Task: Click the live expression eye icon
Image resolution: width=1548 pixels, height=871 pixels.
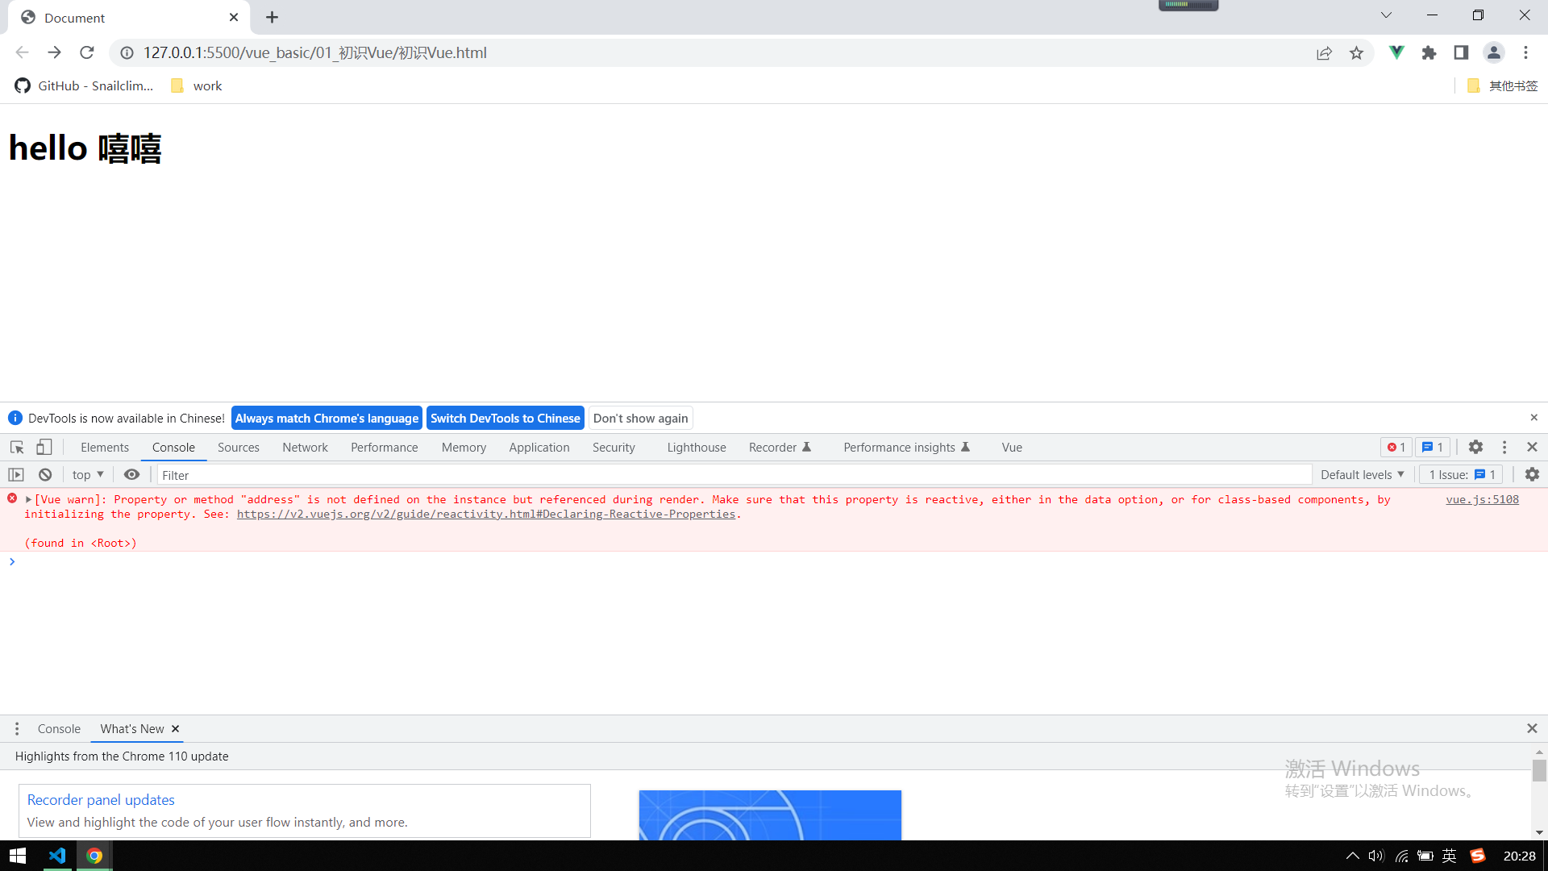Action: click(x=131, y=475)
